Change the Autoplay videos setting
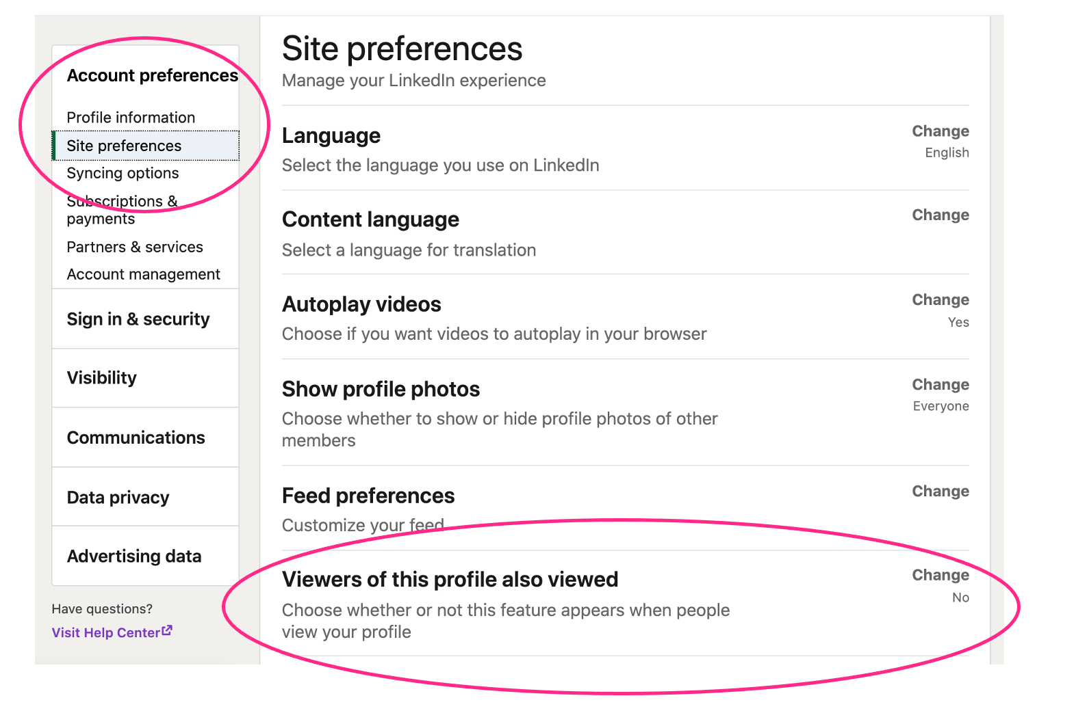Viewport: 1076px width, 711px height. [x=940, y=300]
